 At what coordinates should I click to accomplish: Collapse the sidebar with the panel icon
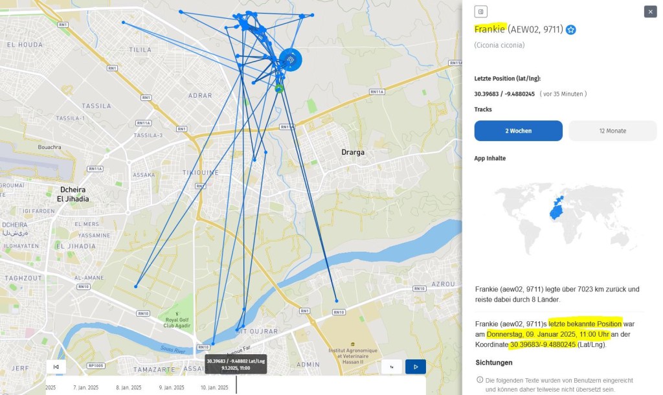pos(480,12)
